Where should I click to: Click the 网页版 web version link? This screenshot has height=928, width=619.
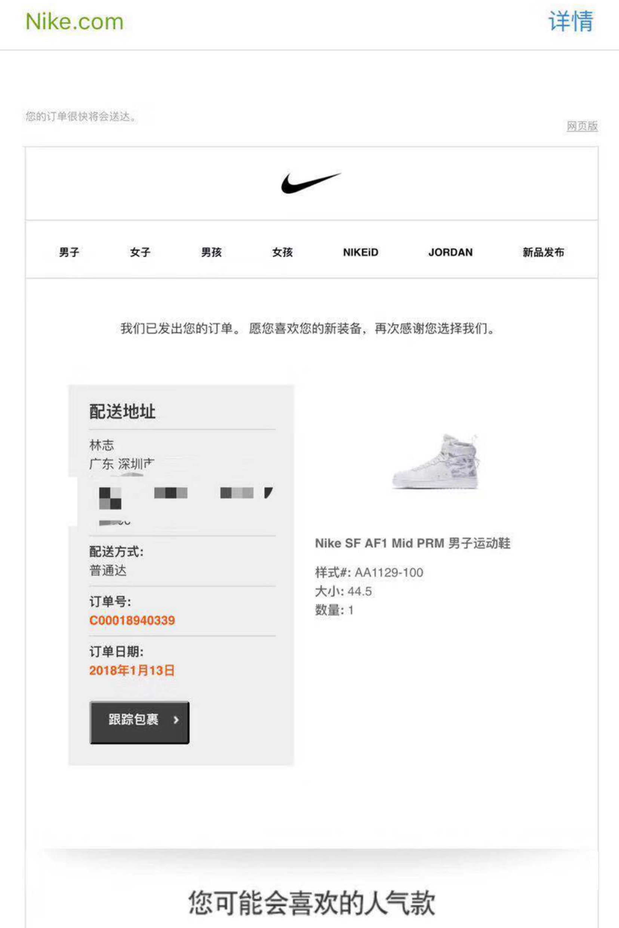582,126
